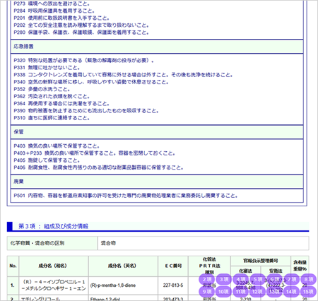Viewport: 318px width, 301px height.
Task: Select the 応急措置 subsection header
Action: pos(157,47)
